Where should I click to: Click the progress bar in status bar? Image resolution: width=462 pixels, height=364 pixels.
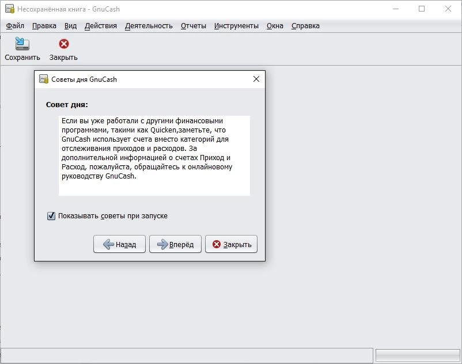pyautogui.click(x=417, y=355)
